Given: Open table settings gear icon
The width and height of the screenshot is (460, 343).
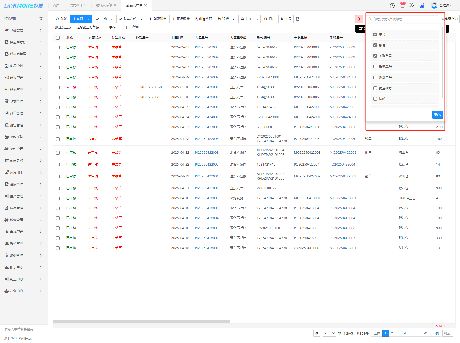Looking at the screenshot, I should click(x=317, y=333).
